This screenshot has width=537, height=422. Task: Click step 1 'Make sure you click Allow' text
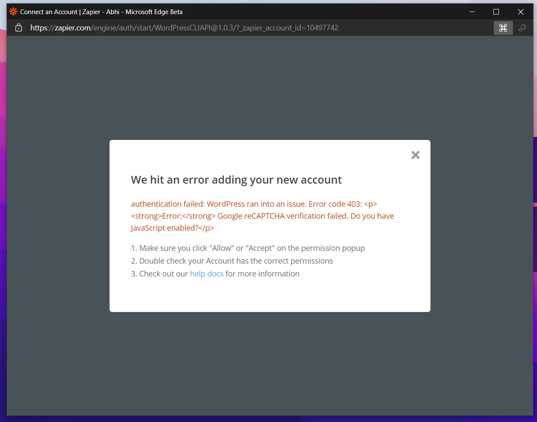pos(248,248)
